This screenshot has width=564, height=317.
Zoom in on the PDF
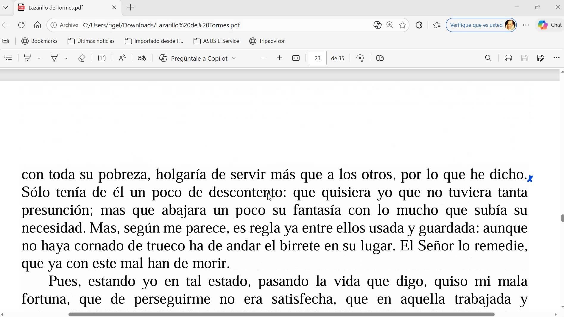tap(279, 58)
